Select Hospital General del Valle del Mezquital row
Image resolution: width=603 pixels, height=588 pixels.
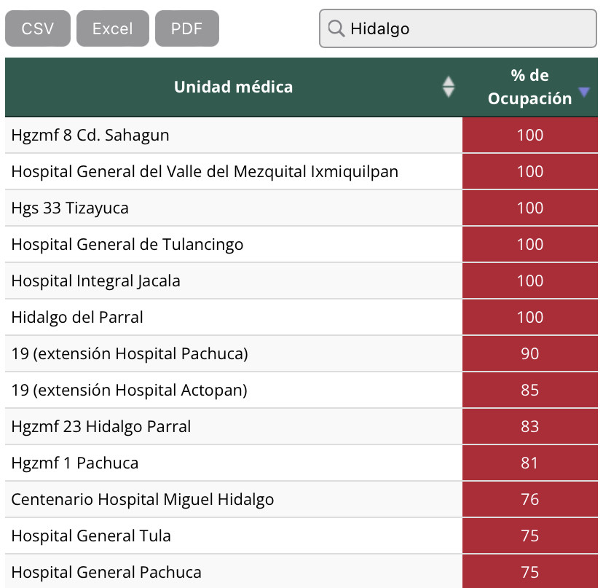click(x=205, y=171)
